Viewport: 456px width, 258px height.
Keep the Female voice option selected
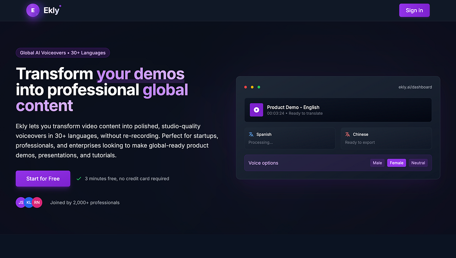pos(396,163)
